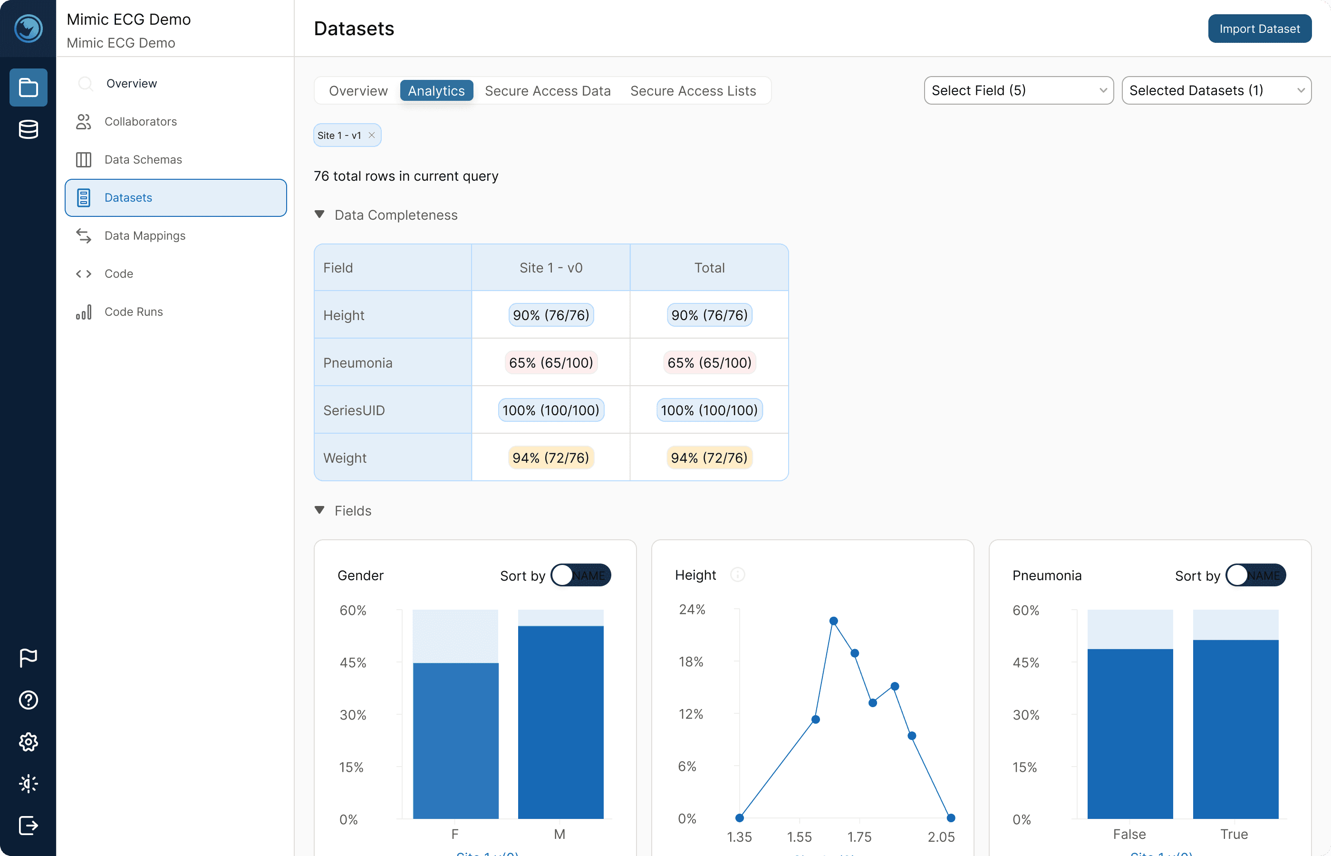Open the Selected Datasets (1) dropdown
The height and width of the screenshot is (856, 1331).
pyautogui.click(x=1216, y=90)
